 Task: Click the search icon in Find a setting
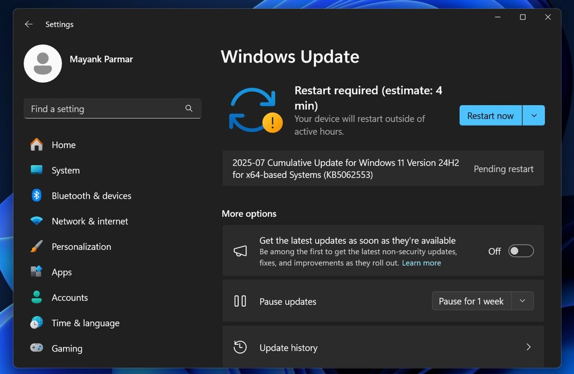pos(189,108)
